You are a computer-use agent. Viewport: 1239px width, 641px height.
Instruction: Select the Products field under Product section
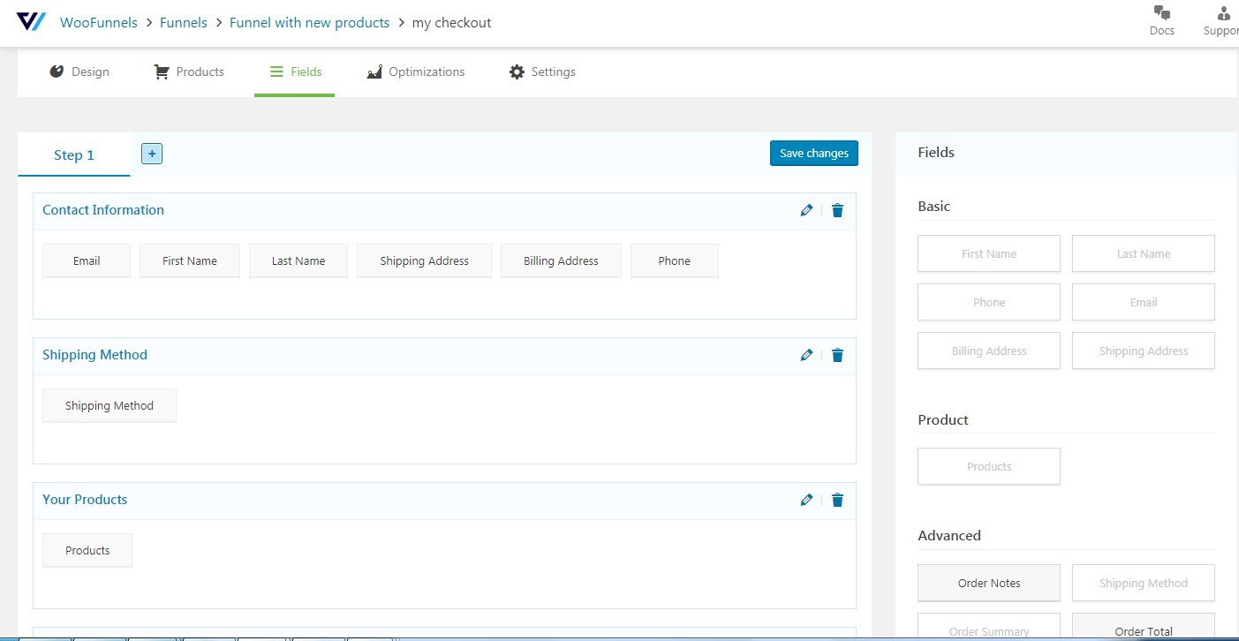pos(988,466)
